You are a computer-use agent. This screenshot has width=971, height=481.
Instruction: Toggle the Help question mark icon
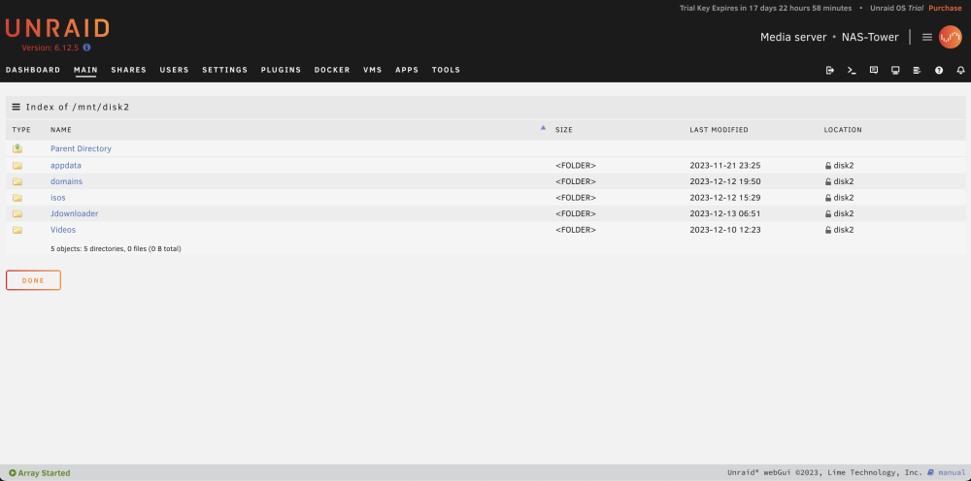pos(939,71)
